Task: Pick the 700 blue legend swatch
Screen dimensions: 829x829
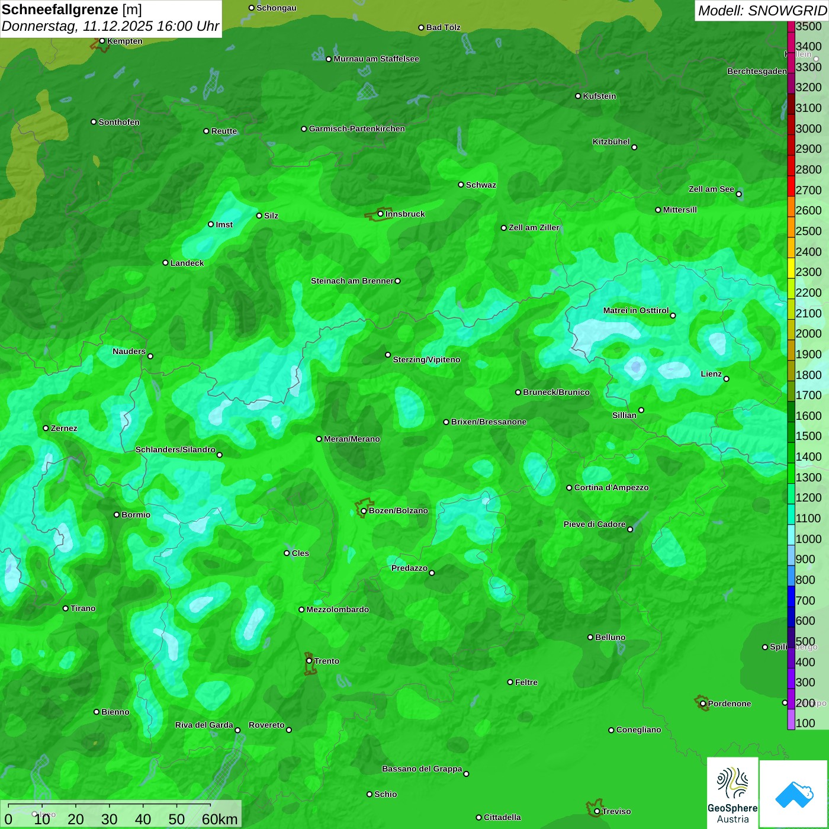Action: click(x=791, y=596)
